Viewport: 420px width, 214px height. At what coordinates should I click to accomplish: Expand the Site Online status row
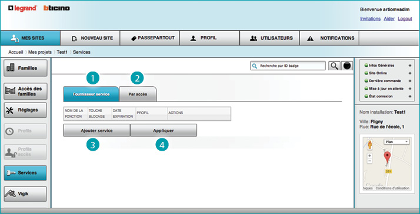click(x=410, y=73)
